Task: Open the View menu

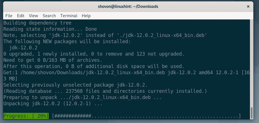Action: tap(33, 16)
